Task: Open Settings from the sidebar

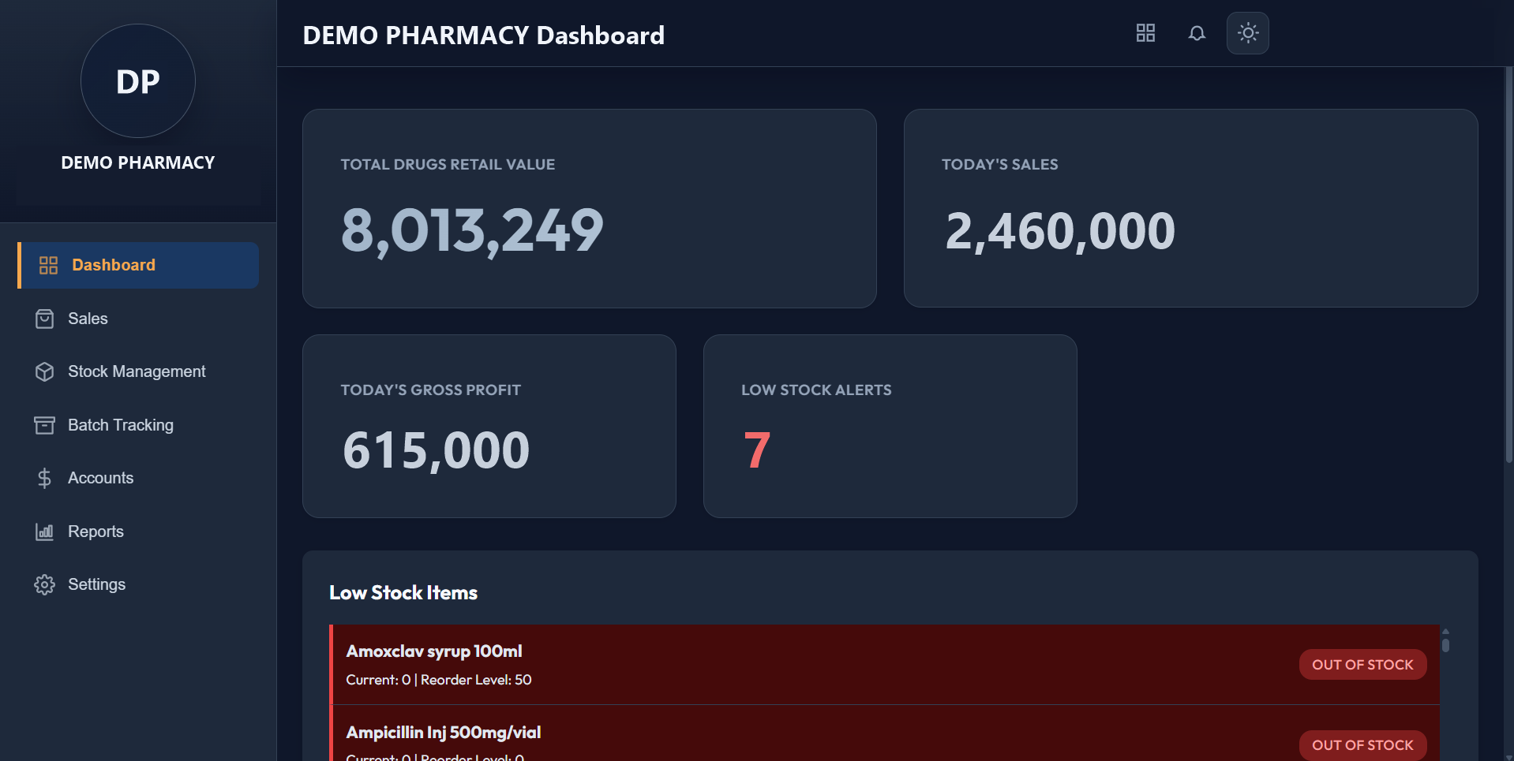Action: point(138,584)
